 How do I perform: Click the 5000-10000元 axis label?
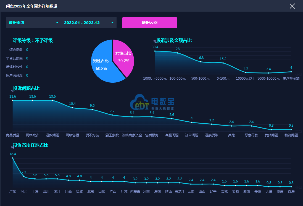click(268, 78)
